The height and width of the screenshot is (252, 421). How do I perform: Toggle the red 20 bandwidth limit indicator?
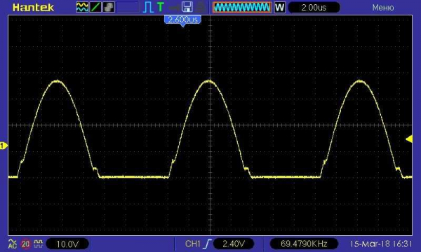(x=25, y=244)
